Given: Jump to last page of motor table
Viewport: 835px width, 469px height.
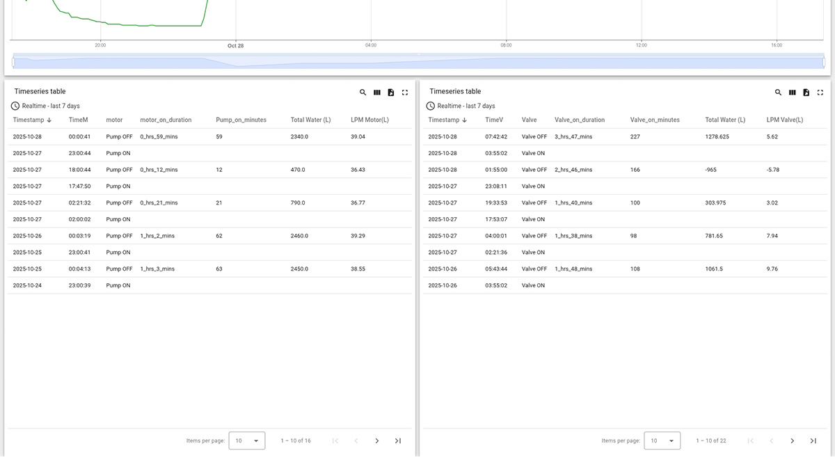Looking at the screenshot, I should point(397,440).
